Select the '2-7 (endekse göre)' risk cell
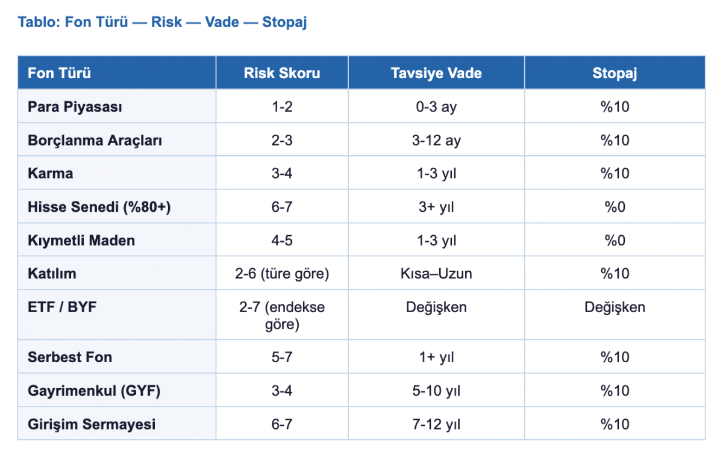 [281, 316]
